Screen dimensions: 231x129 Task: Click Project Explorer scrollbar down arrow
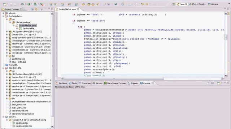52,126
